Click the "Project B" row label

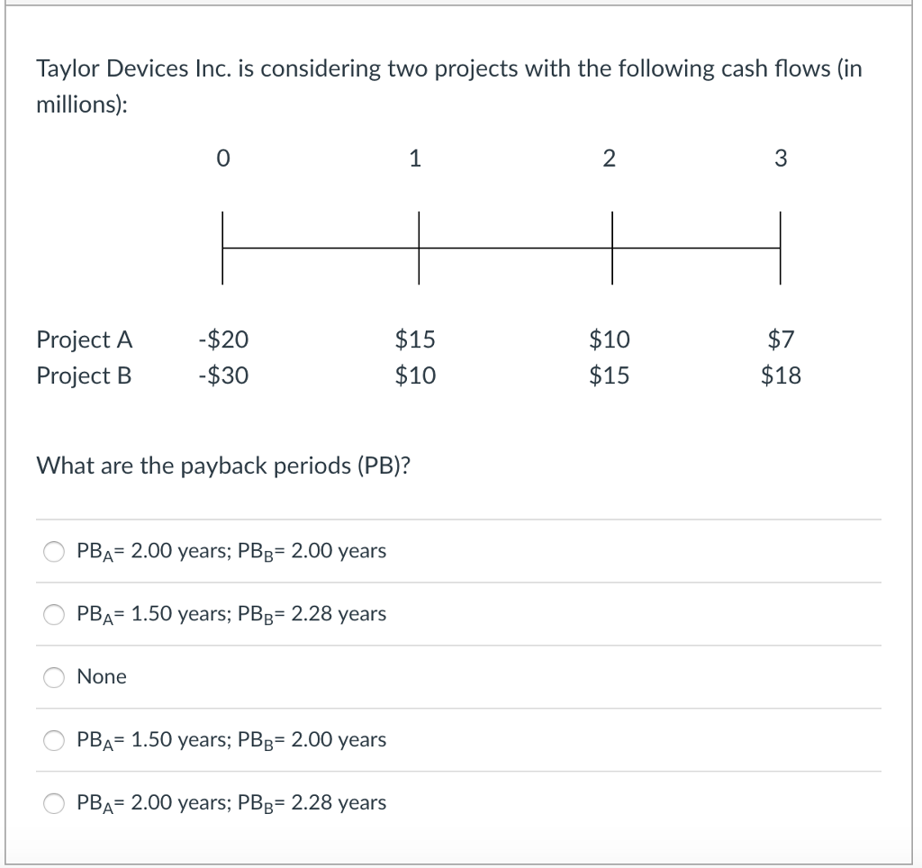pyautogui.click(x=84, y=376)
